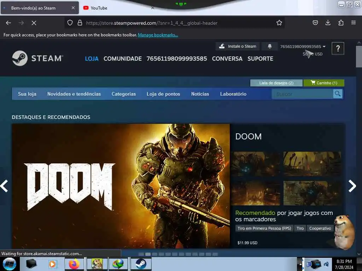Open the Categorias menu
362x271 pixels.
tap(123, 94)
